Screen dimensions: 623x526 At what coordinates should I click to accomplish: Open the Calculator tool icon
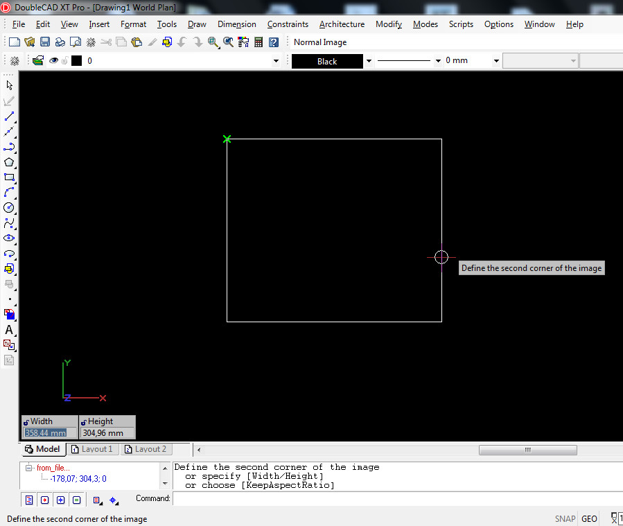[x=258, y=42]
